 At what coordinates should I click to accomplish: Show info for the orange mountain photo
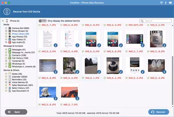pyautogui.click(x=77, y=99)
